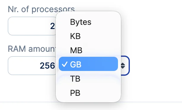Keep gigabytes as the RAM unit
182x110 pixels.
[88, 64]
